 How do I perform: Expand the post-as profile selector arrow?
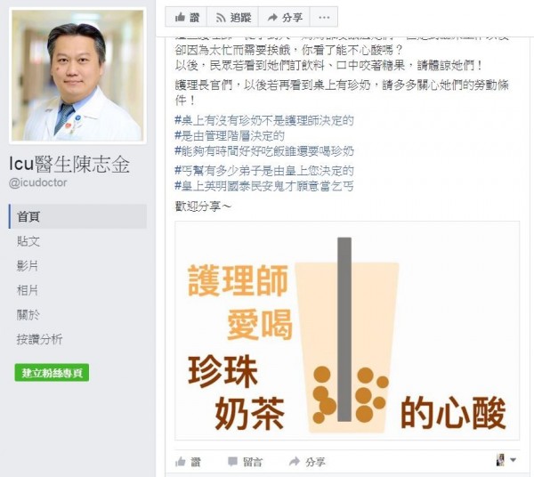pyautogui.click(x=513, y=460)
